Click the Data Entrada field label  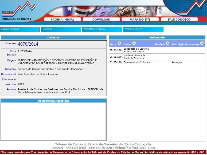pos(11,53)
